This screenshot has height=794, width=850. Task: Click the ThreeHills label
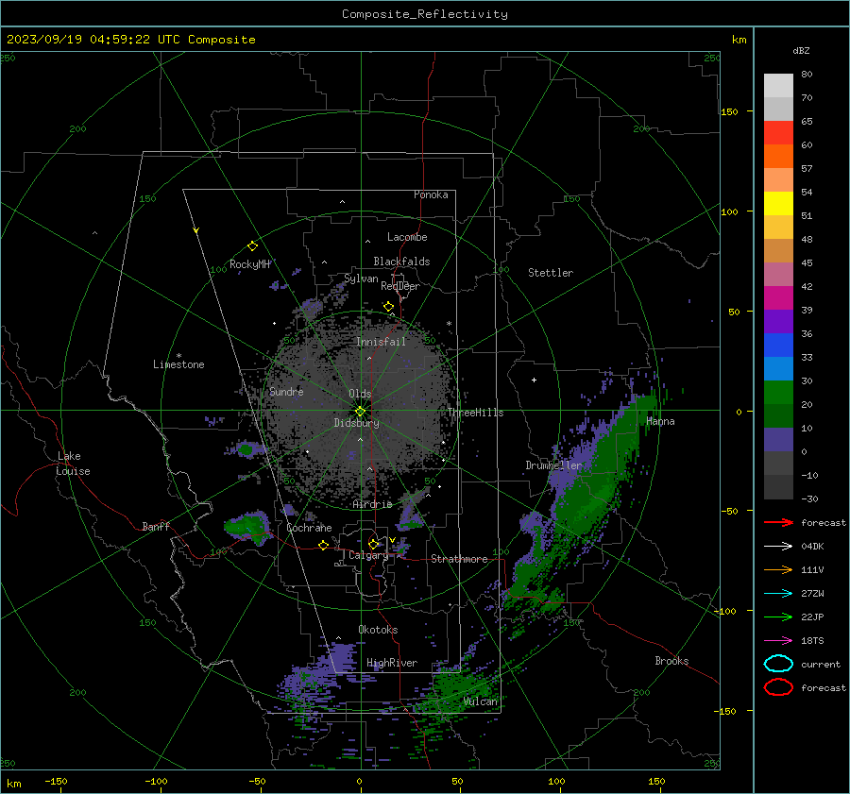point(475,413)
